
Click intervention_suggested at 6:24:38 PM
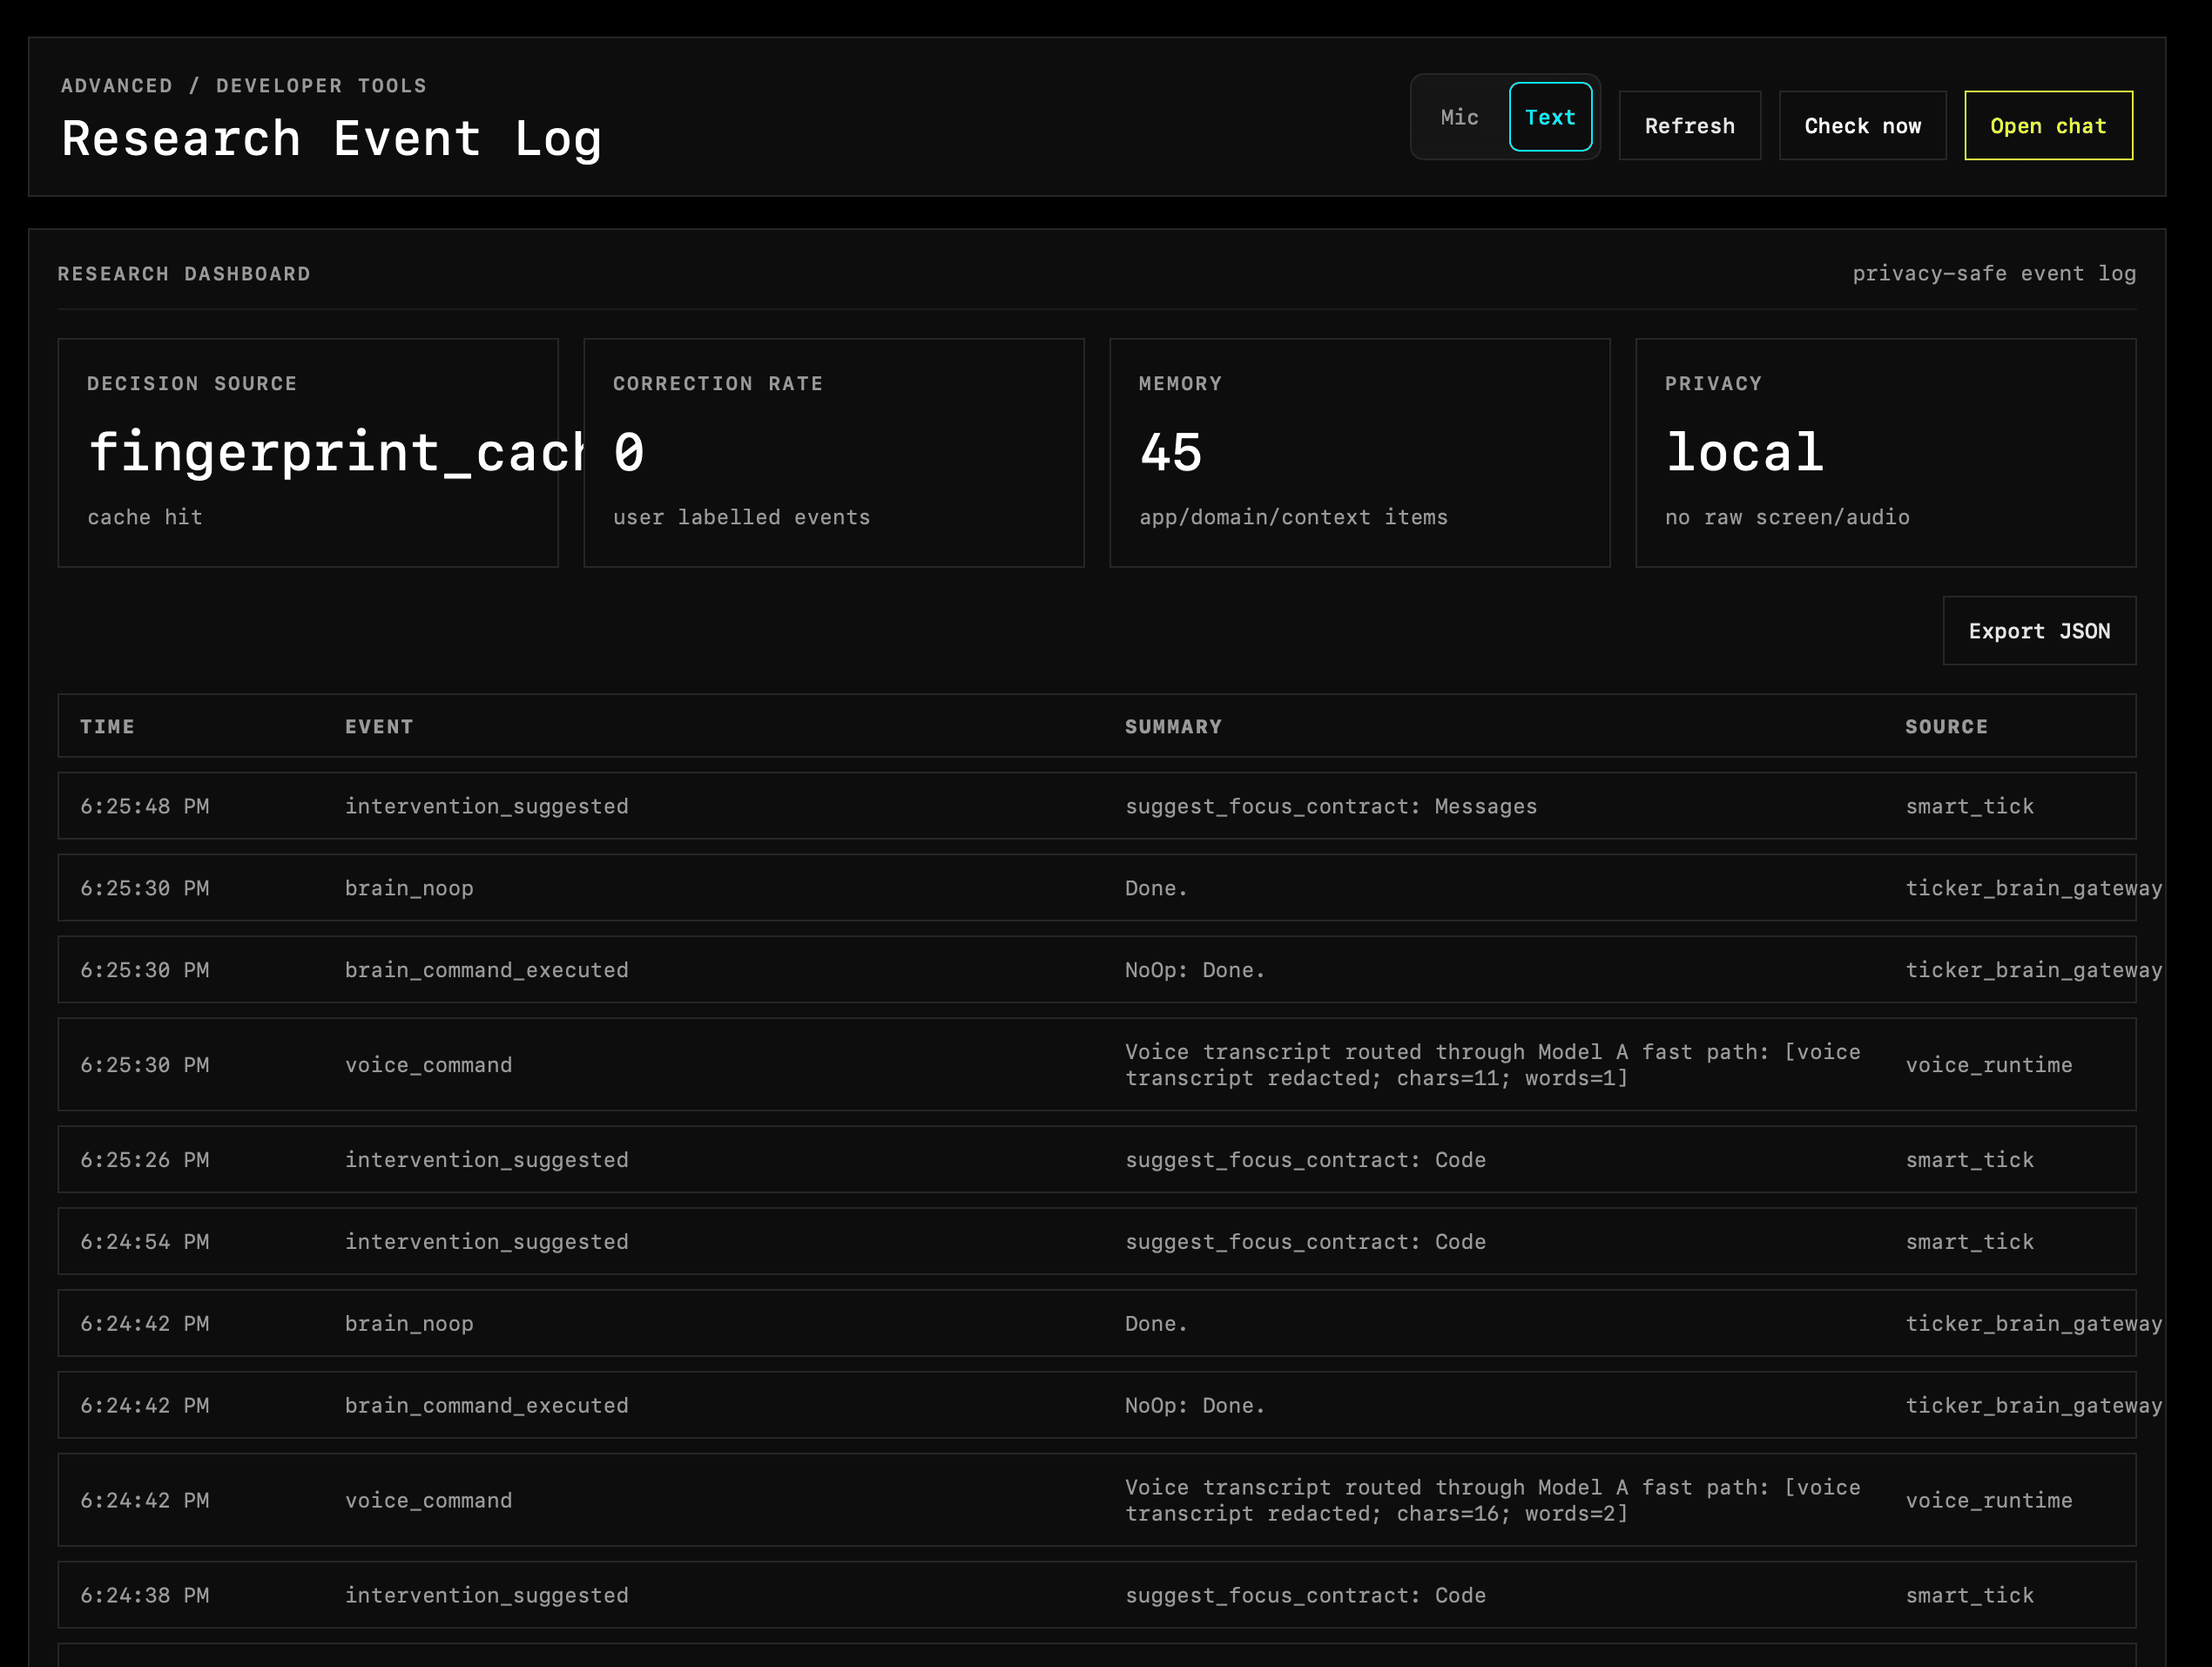(487, 1596)
